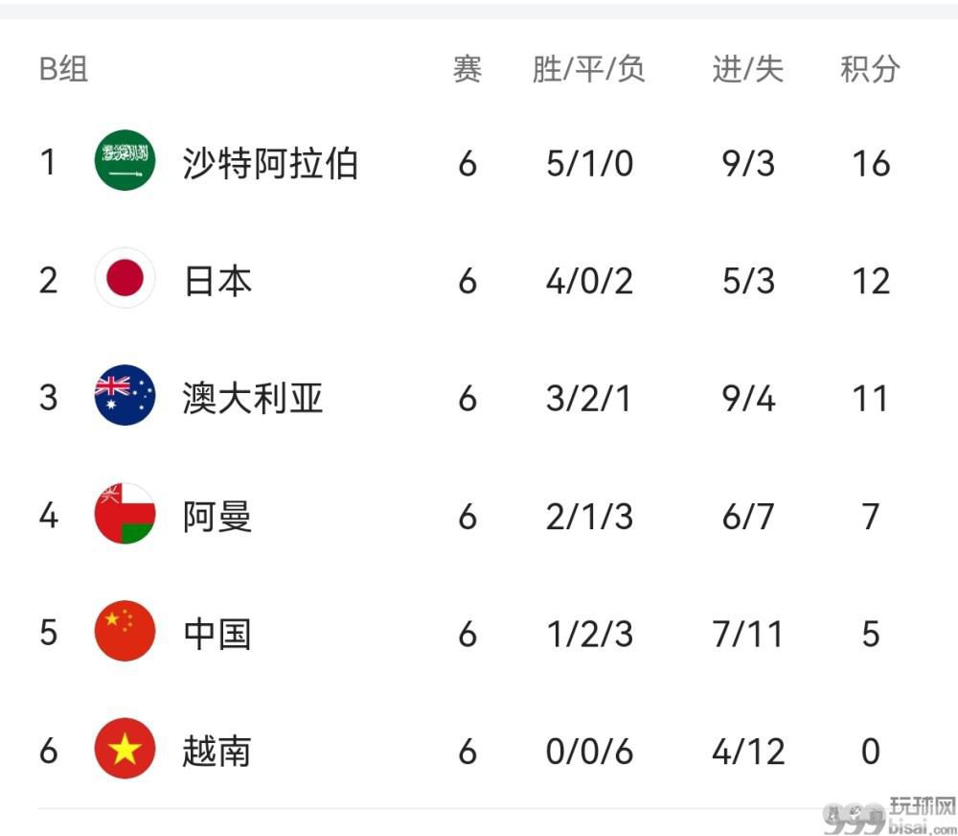Click the 进/失 column header
Image resolution: width=958 pixels, height=836 pixels.
[x=748, y=68]
